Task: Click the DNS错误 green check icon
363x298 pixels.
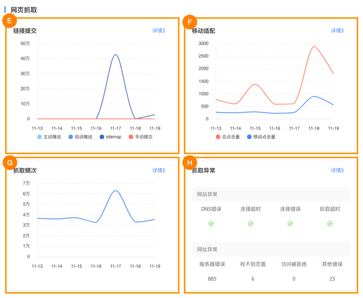Action: point(211,224)
